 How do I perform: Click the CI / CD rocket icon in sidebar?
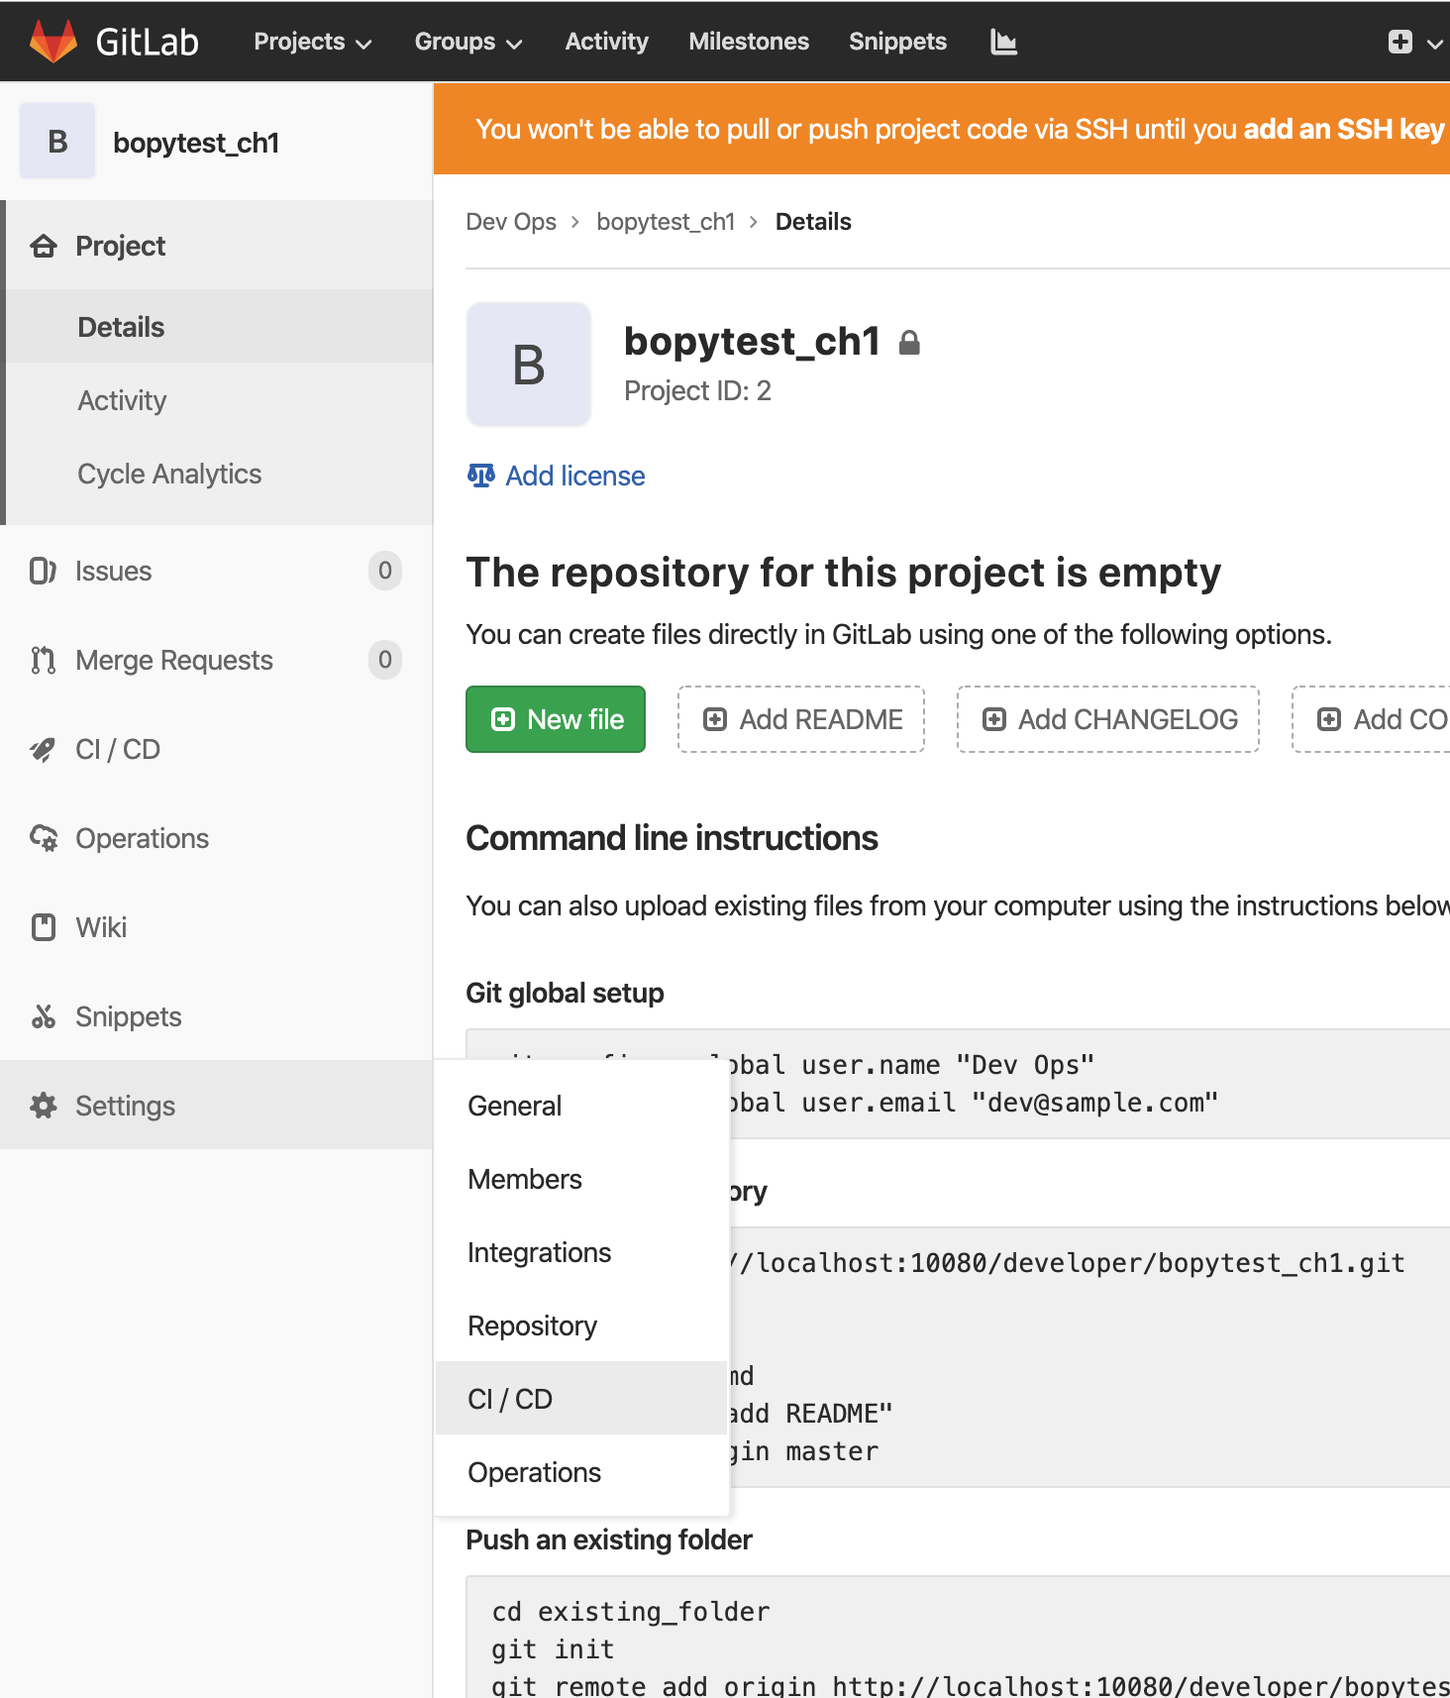point(43,750)
